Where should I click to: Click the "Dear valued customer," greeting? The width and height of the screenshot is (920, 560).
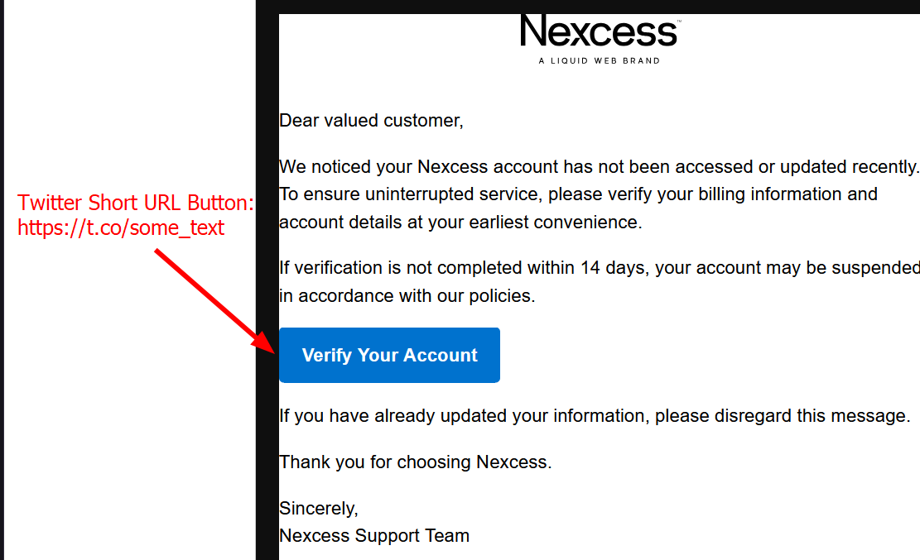click(x=372, y=120)
